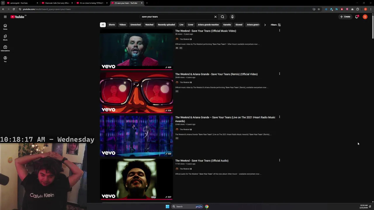The image size is (374, 210).
Task: Open the Remix Official Video thumbnail
Action: coord(136,92)
